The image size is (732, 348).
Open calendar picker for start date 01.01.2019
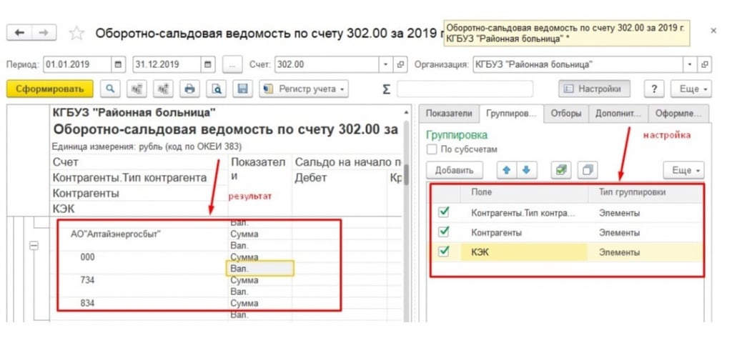pos(119,64)
